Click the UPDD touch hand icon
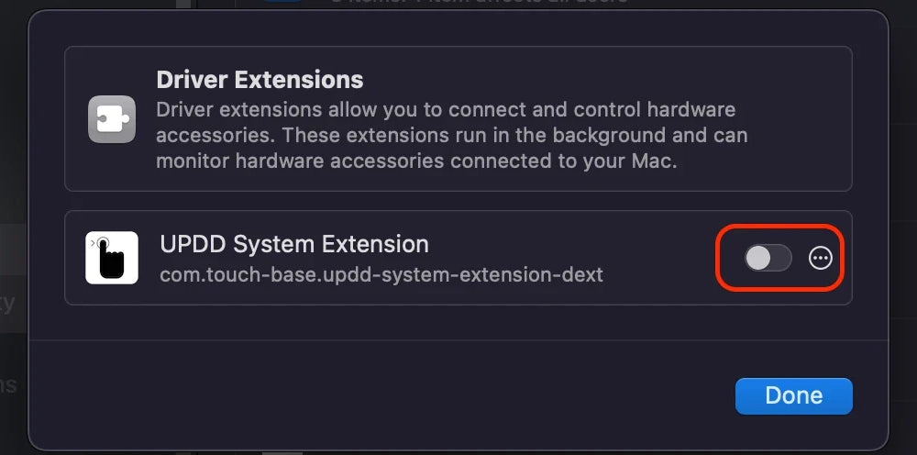This screenshot has height=455, width=917. point(112,258)
